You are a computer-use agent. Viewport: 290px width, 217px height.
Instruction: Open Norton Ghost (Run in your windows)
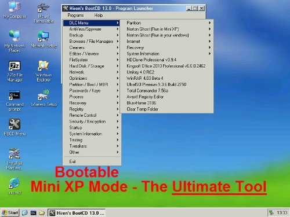pyautogui.click(x=166, y=35)
